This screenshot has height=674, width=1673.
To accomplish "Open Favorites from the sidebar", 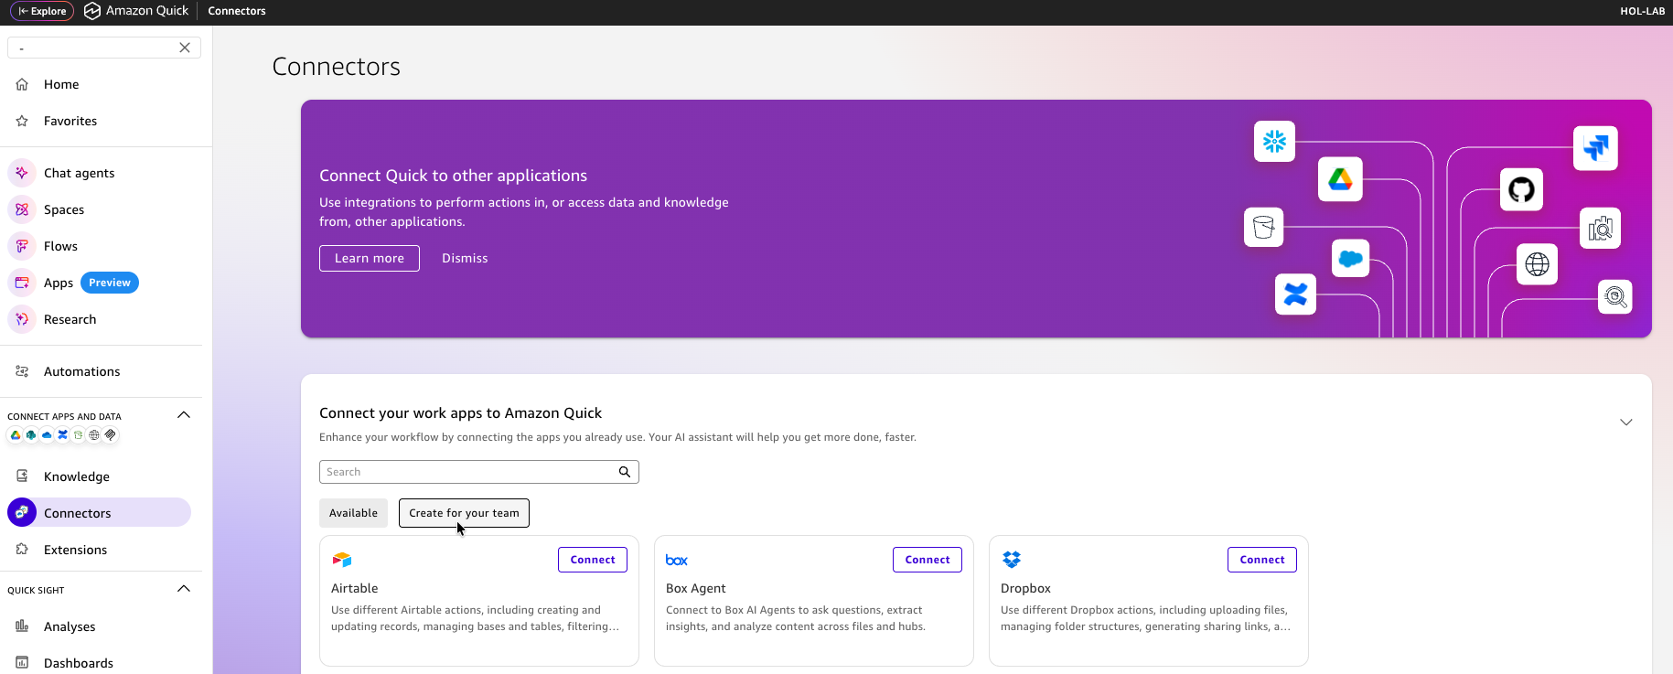I will tap(70, 121).
